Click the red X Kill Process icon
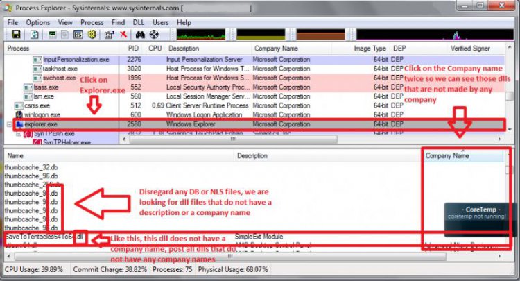Viewport: 520px width, 281px height. tap(123, 34)
